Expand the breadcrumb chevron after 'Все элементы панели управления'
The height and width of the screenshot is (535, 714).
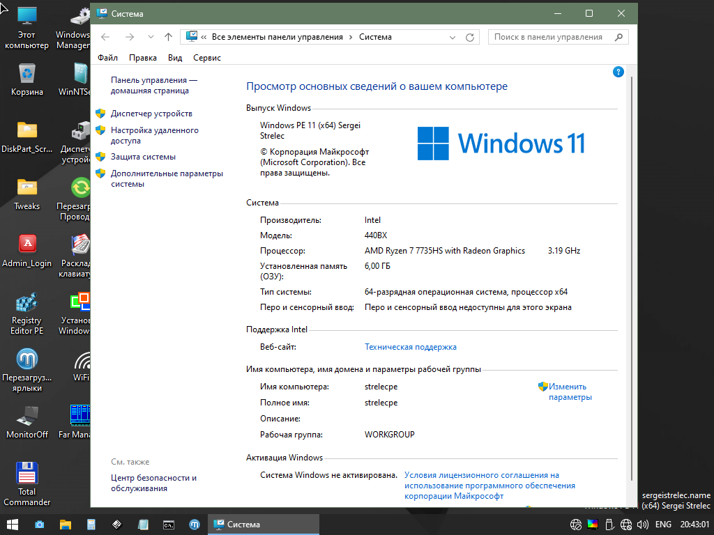(x=351, y=38)
